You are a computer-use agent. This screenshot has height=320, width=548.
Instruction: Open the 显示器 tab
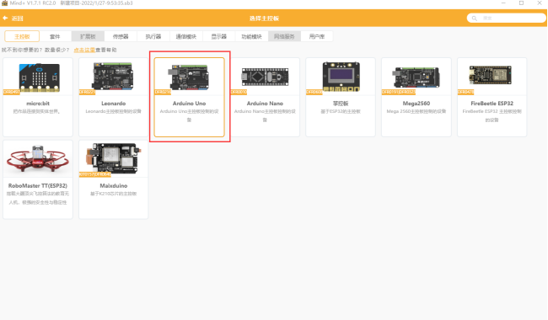point(219,36)
